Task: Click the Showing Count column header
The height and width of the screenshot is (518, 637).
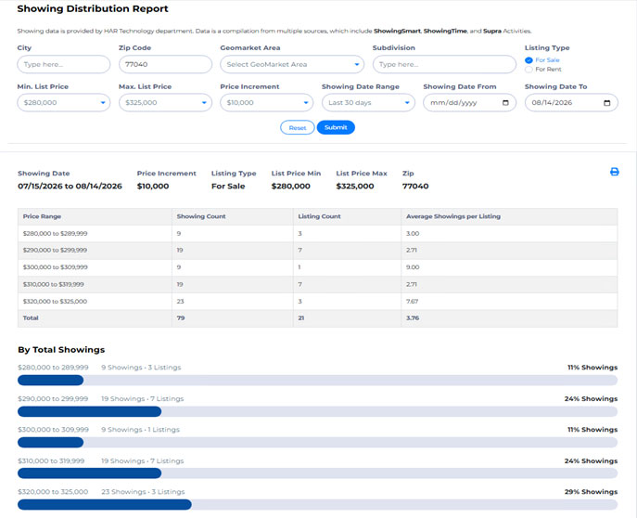Action: tap(201, 216)
